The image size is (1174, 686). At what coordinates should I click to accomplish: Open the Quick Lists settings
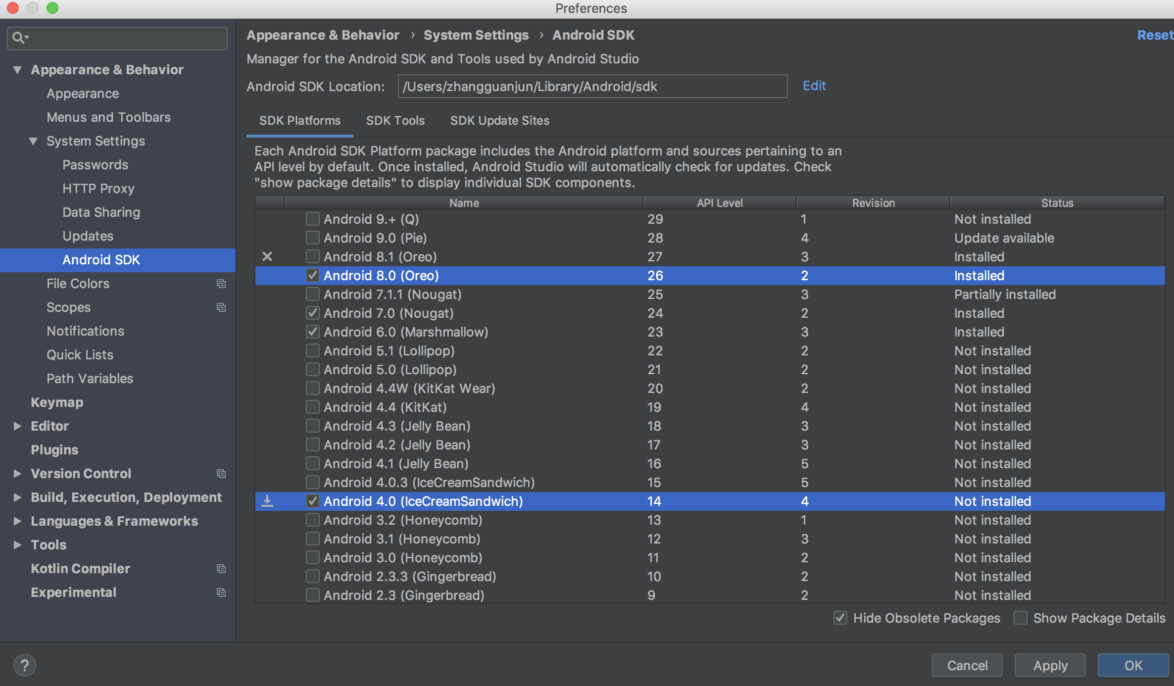pyautogui.click(x=80, y=355)
